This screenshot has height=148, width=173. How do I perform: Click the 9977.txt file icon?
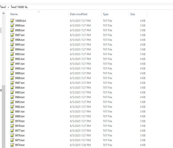12,131
